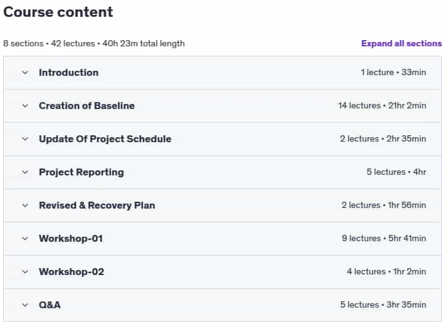Screen dimensions: 442x322
Task: Click the Expand all sections link
Action: click(x=401, y=43)
